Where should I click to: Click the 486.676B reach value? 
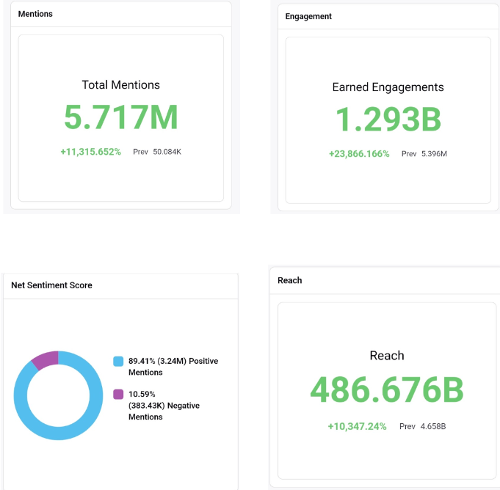pos(387,390)
